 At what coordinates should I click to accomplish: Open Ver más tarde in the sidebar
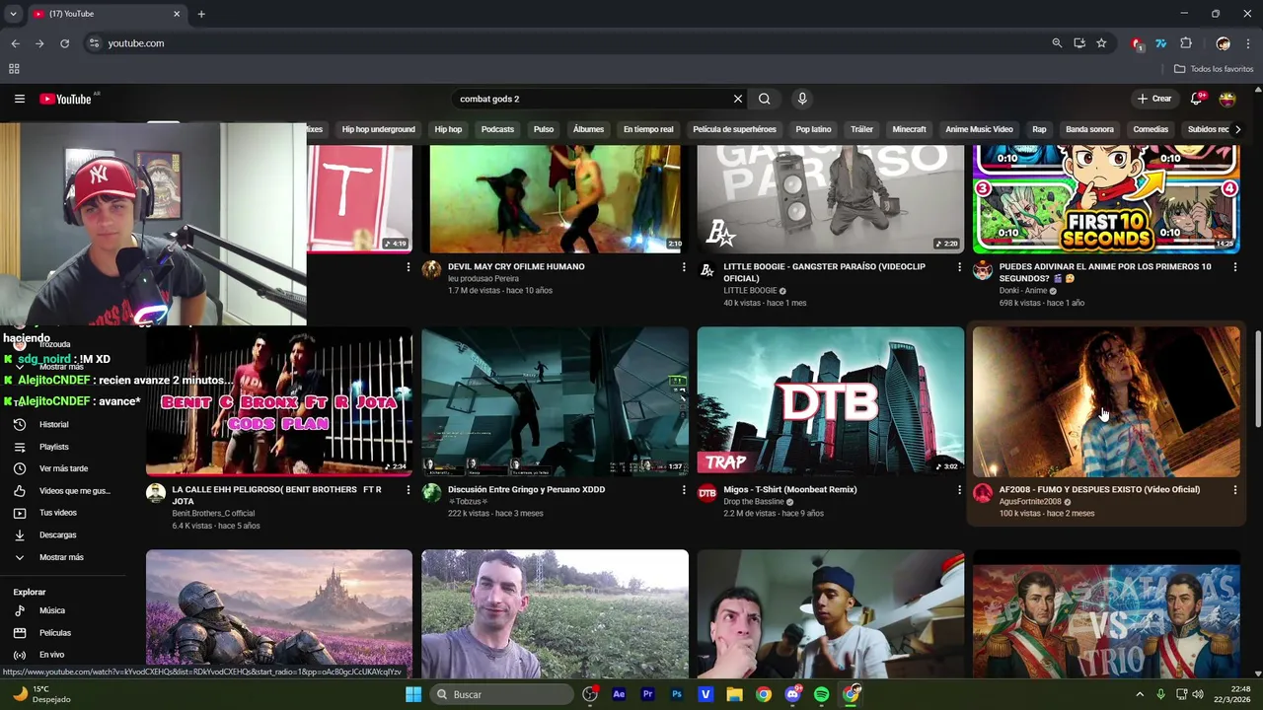(x=65, y=468)
